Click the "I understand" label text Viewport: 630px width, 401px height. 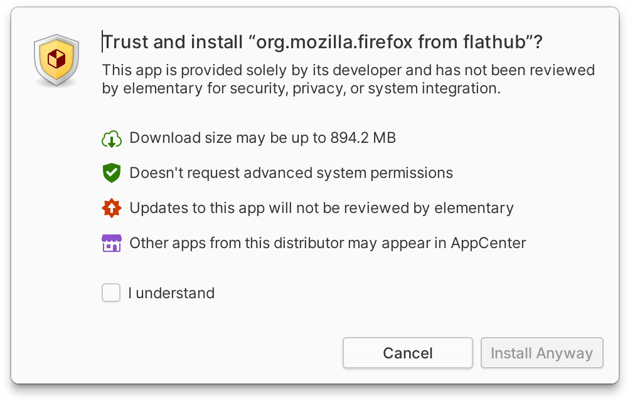point(171,293)
